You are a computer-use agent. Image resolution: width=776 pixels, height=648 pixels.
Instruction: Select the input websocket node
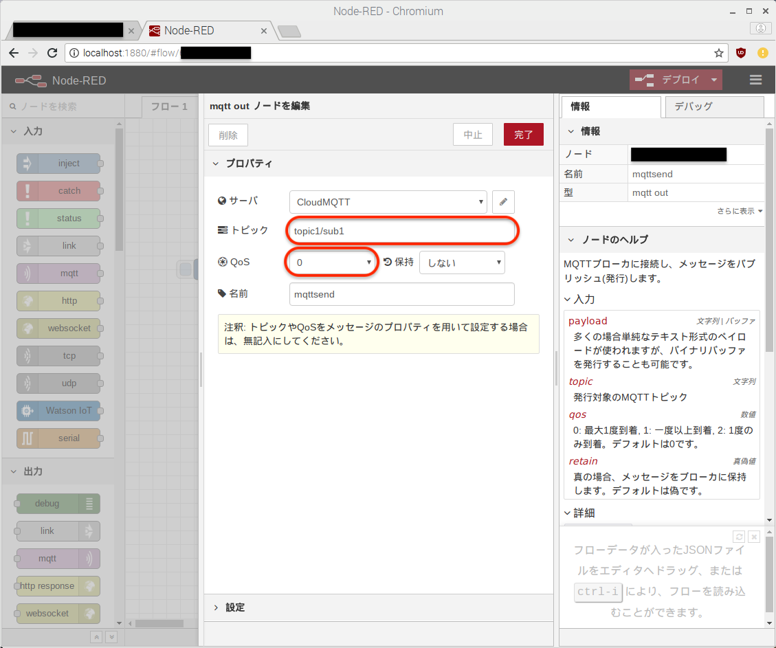click(x=58, y=328)
